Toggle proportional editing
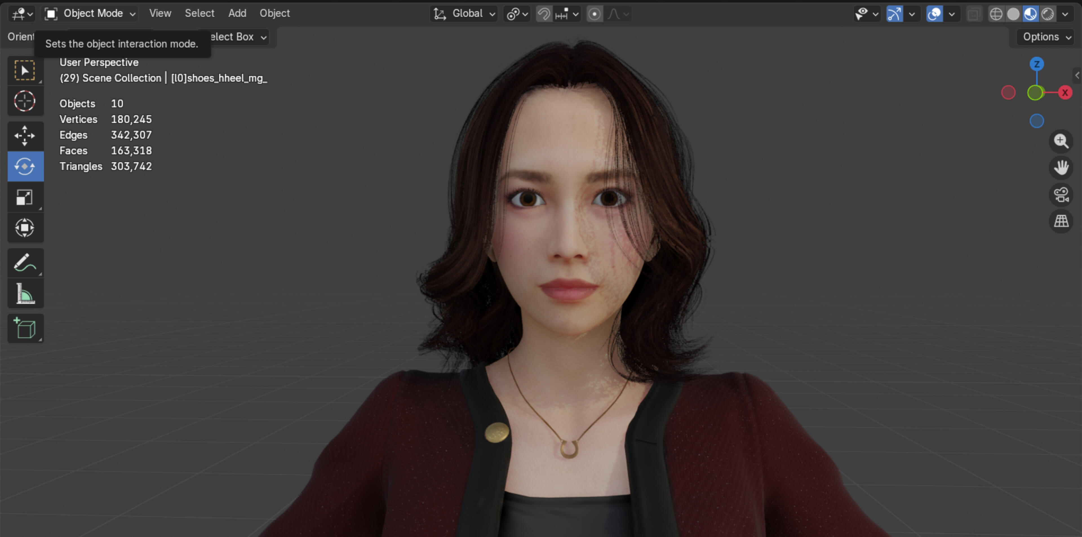Screen dimensions: 1082x537 pos(594,14)
